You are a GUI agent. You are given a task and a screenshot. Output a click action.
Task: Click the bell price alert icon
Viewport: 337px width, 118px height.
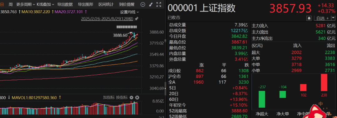click(309, 18)
